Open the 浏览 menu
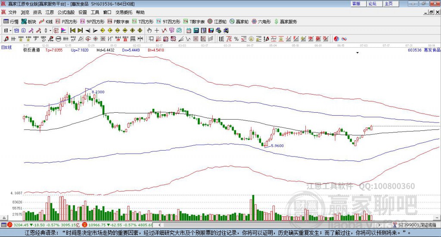Image resolution: width=441 pixels, height=237 pixels. [x=25, y=12]
